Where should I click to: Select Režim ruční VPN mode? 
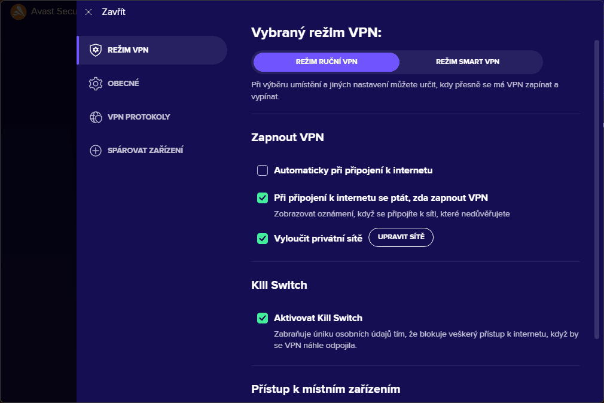point(327,62)
